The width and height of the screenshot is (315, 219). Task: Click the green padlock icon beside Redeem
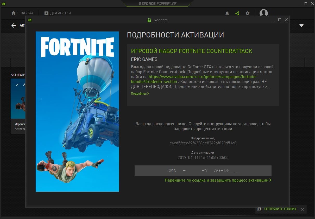[149, 20]
